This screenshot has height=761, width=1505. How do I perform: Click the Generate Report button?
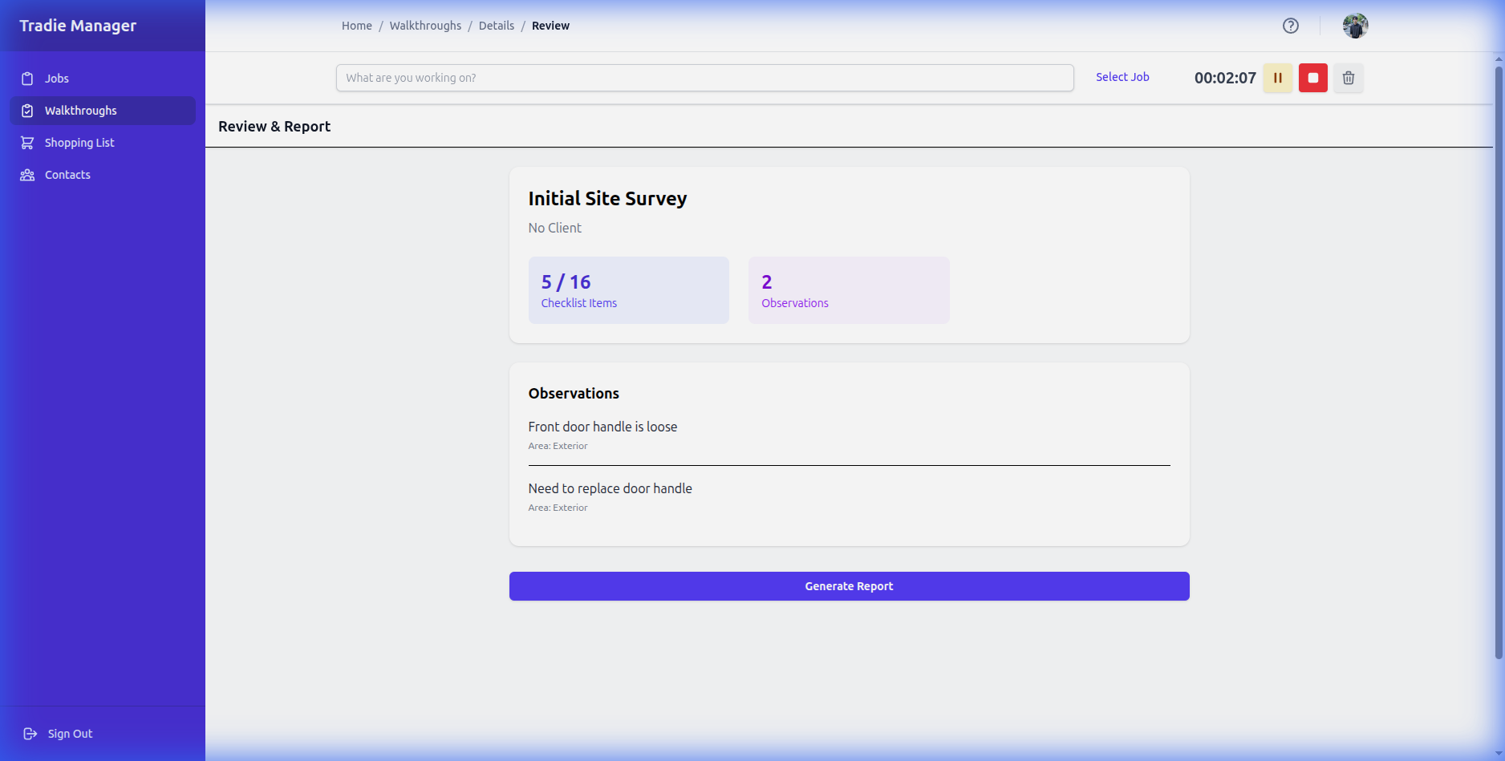point(849,586)
